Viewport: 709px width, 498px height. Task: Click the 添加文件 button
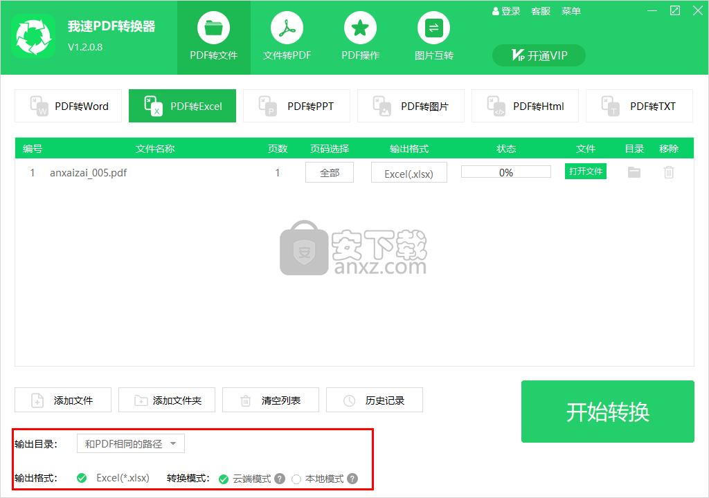click(x=63, y=400)
